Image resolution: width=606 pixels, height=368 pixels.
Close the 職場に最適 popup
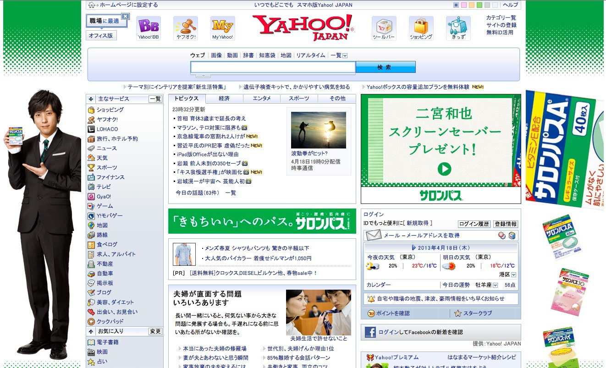pos(125,16)
